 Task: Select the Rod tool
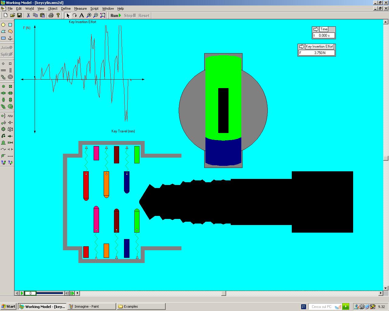[x=10, y=156]
